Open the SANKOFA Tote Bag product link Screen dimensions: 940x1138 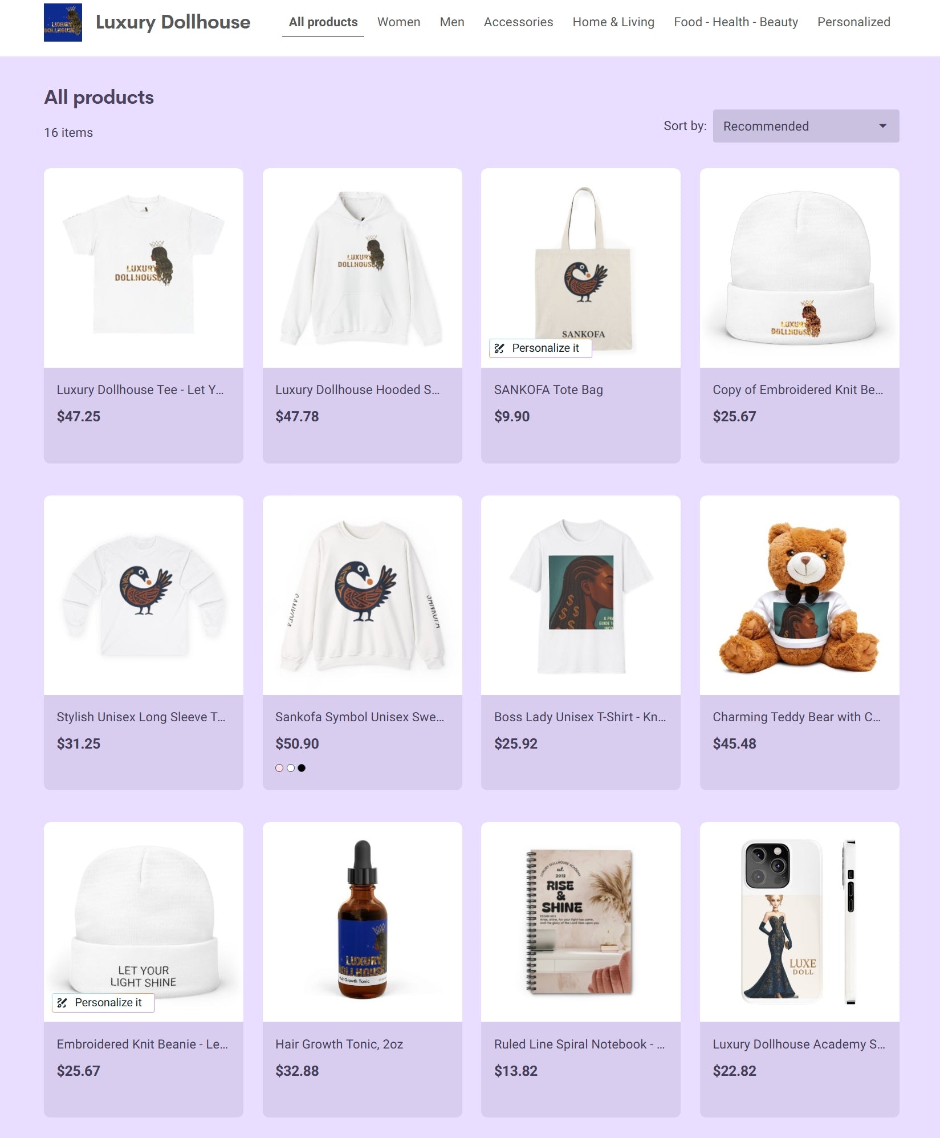[x=548, y=390]
